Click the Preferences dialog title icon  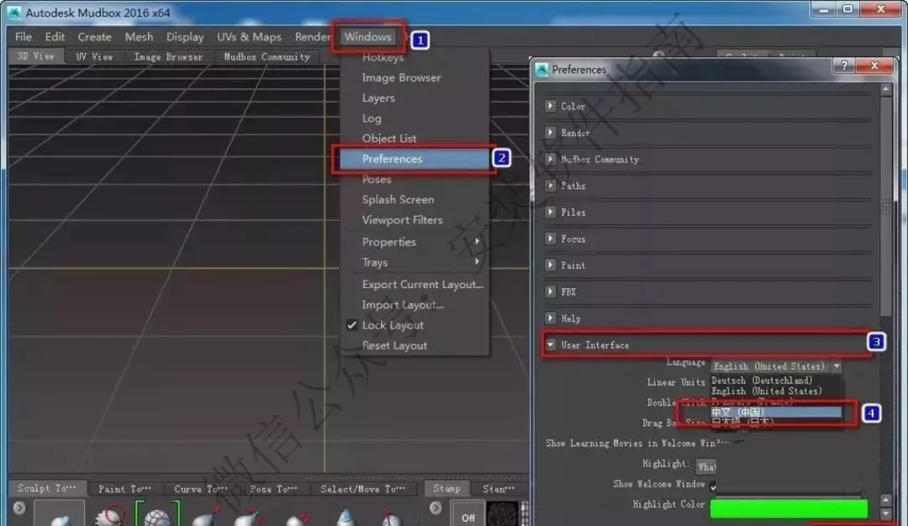click(542, 70)
